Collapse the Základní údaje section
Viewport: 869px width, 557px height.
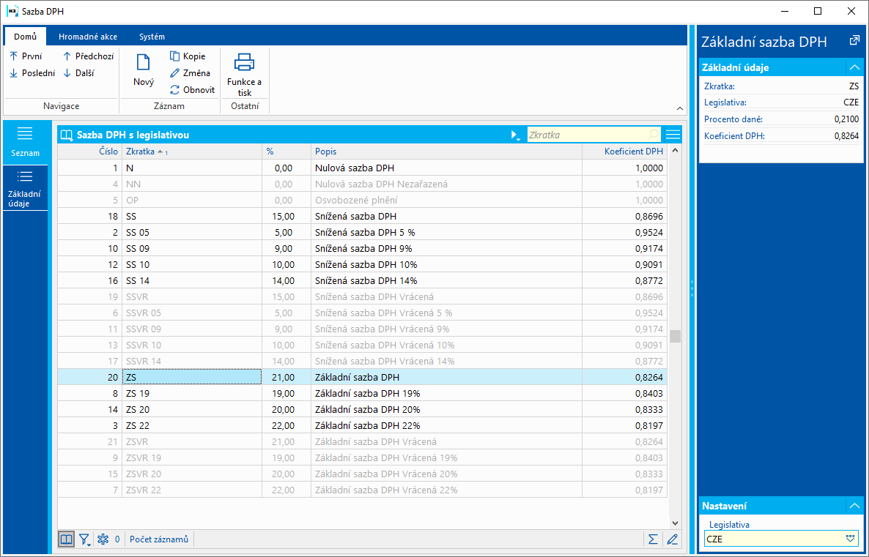[854, 67]
